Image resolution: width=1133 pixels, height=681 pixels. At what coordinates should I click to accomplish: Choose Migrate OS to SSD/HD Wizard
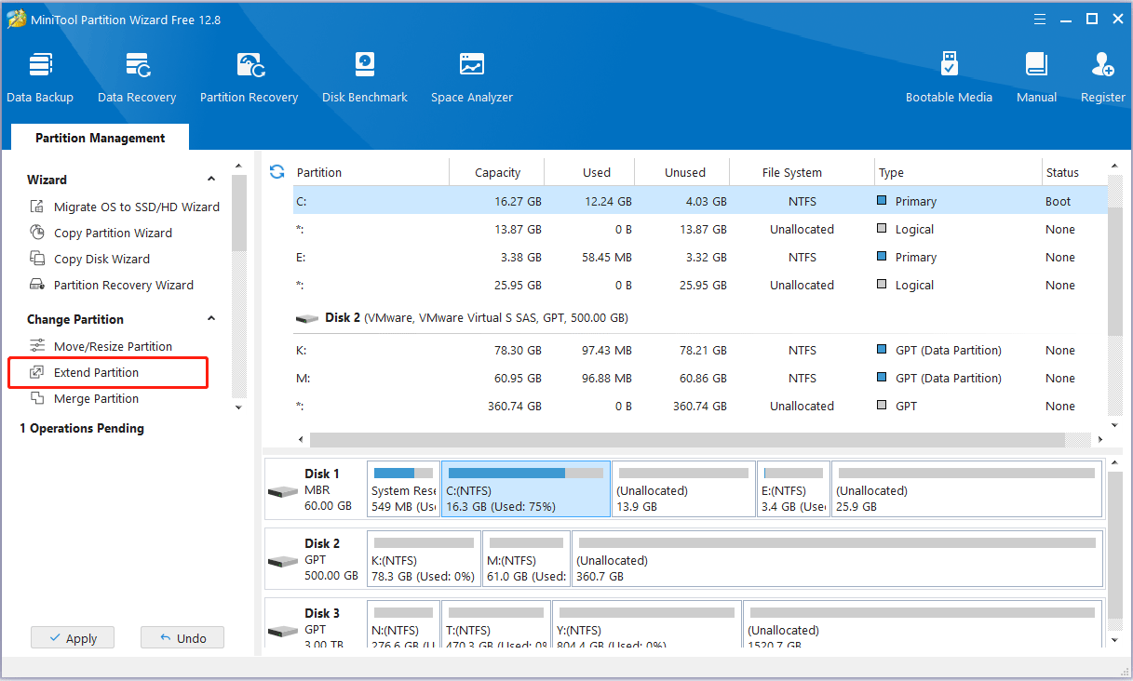[x=136, y=207]
